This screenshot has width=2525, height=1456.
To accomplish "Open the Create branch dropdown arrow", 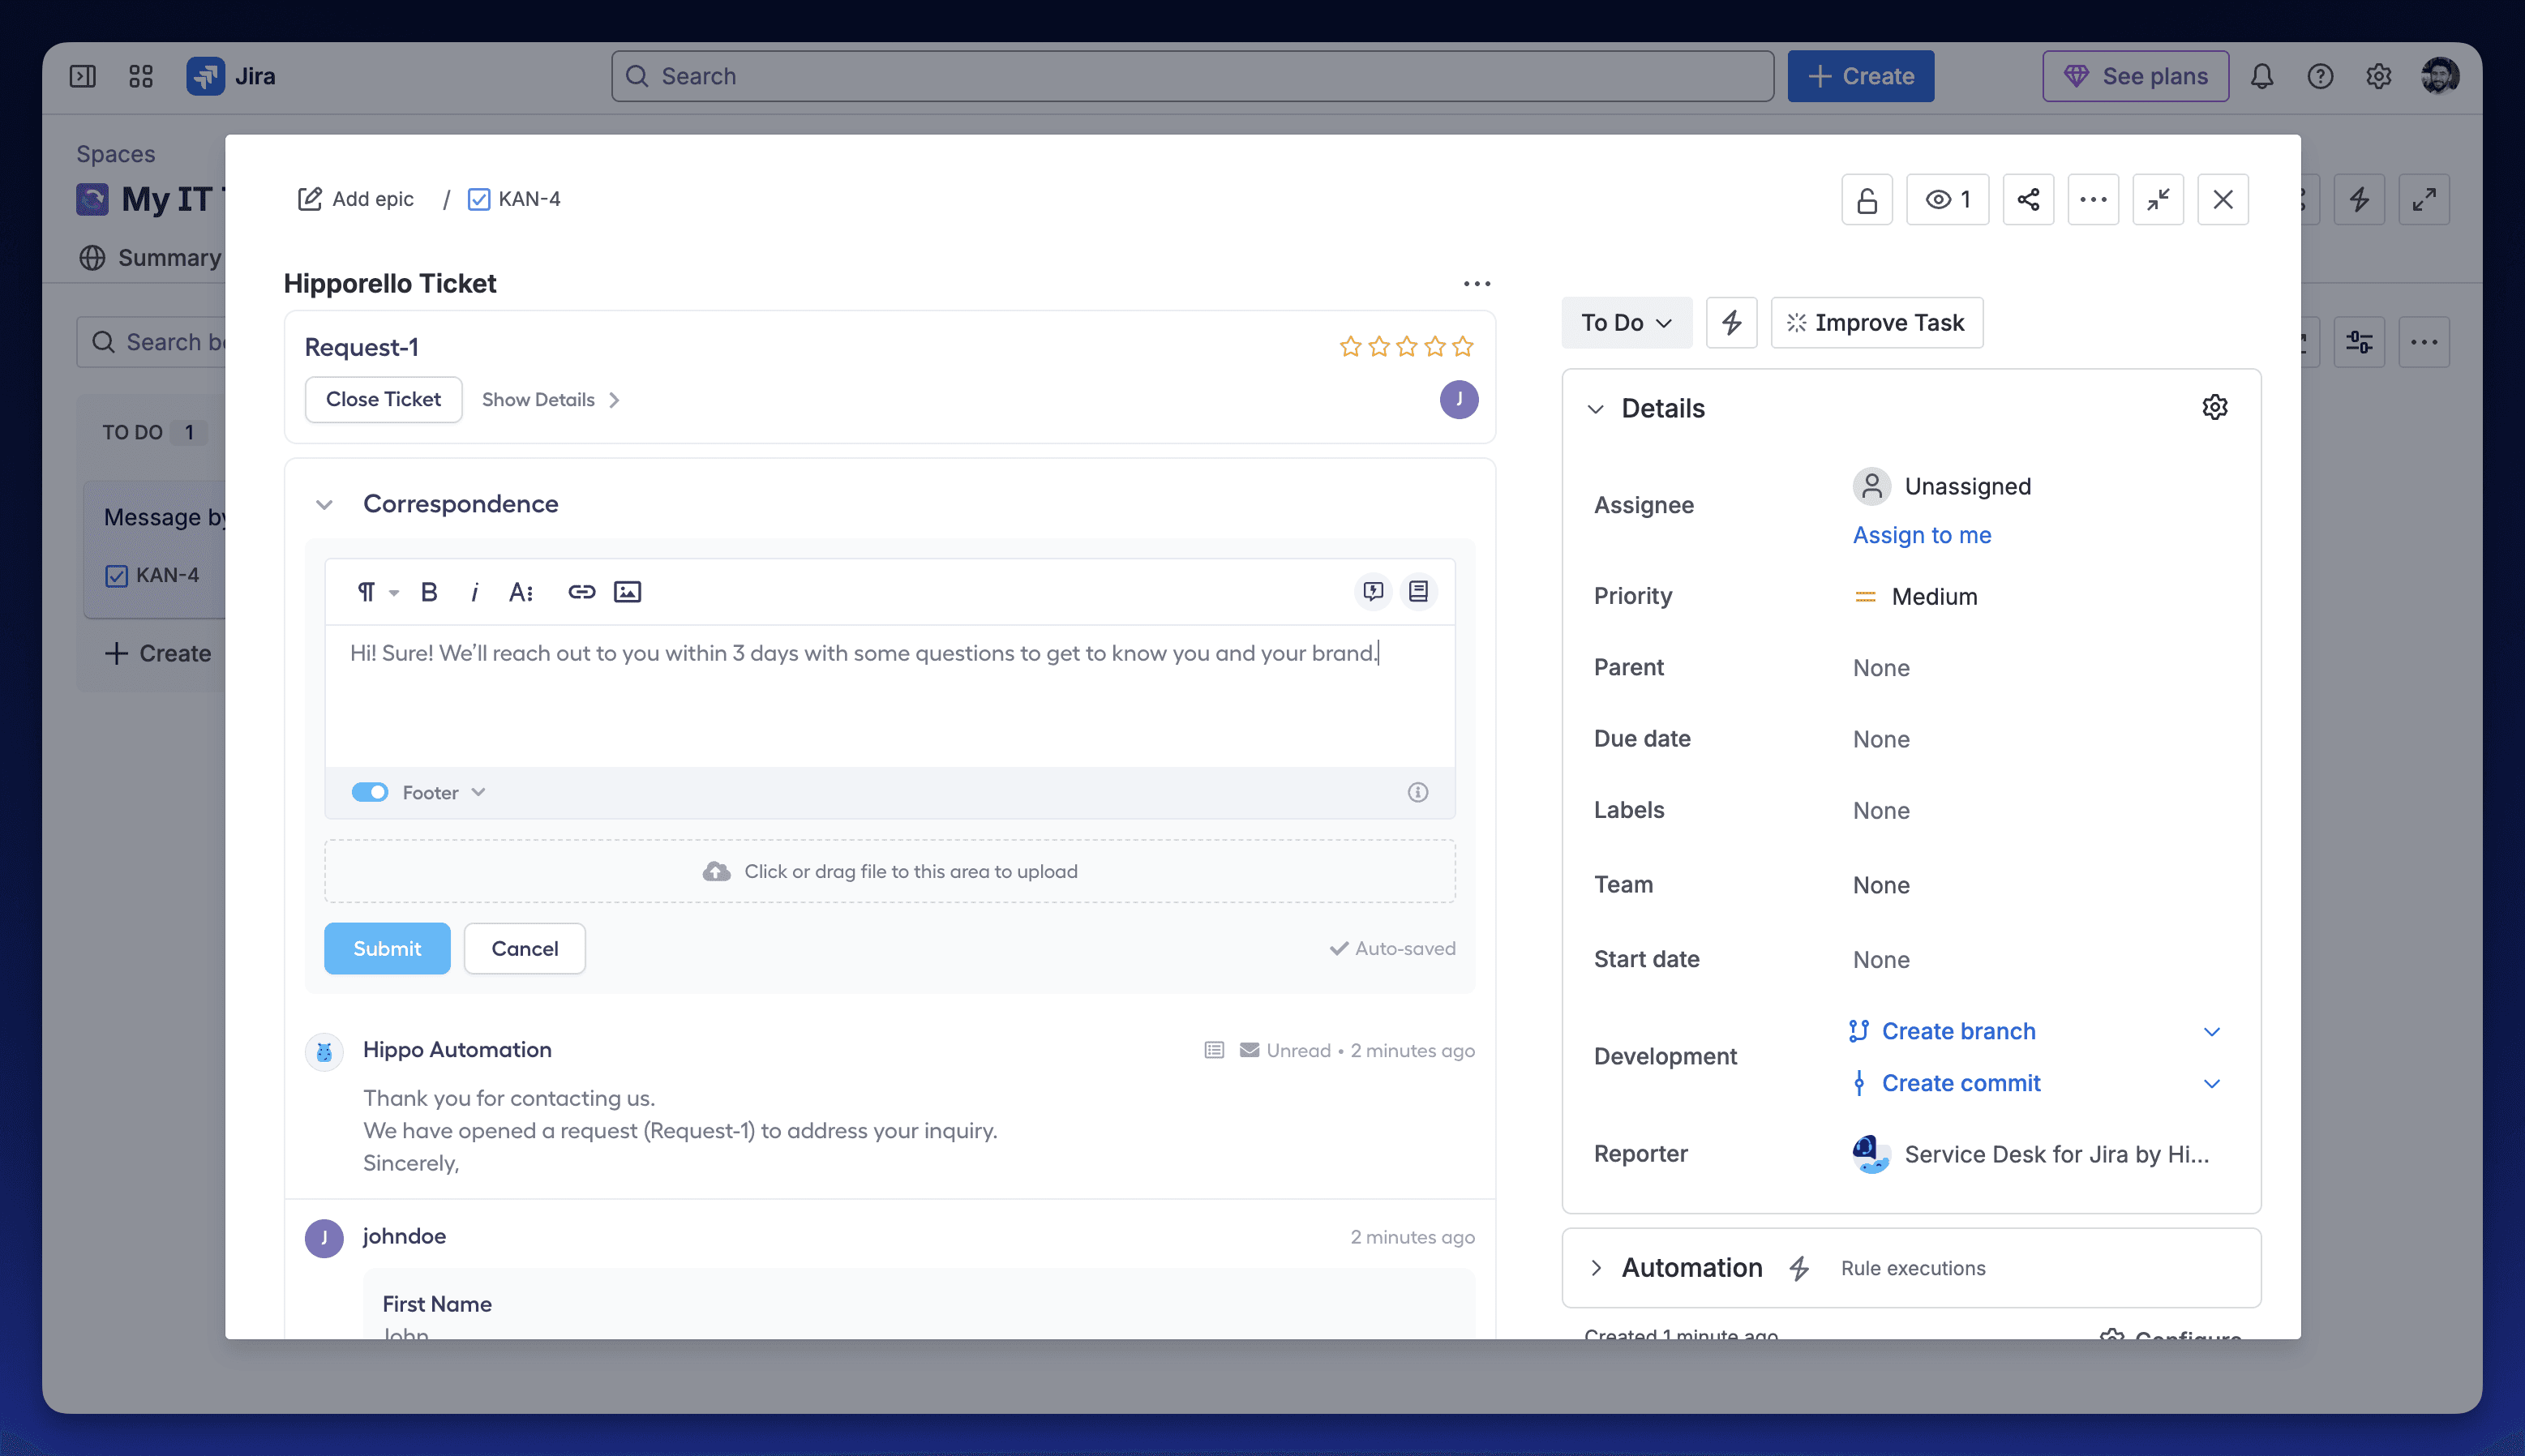I will (x=2211, y=1031).
